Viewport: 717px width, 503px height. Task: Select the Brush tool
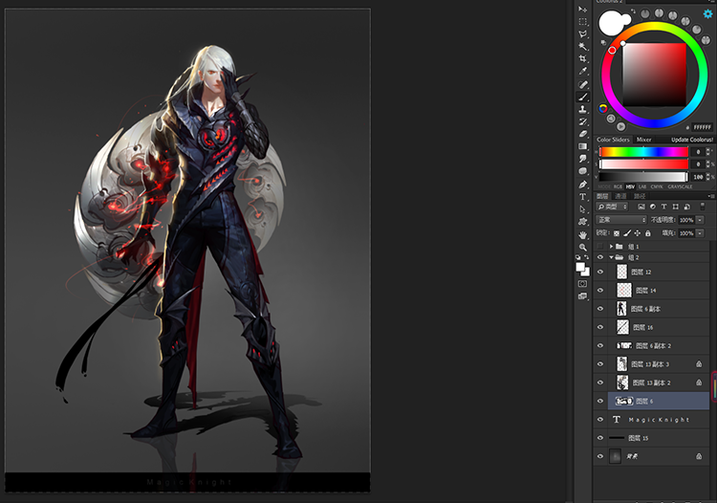(582, 97)
